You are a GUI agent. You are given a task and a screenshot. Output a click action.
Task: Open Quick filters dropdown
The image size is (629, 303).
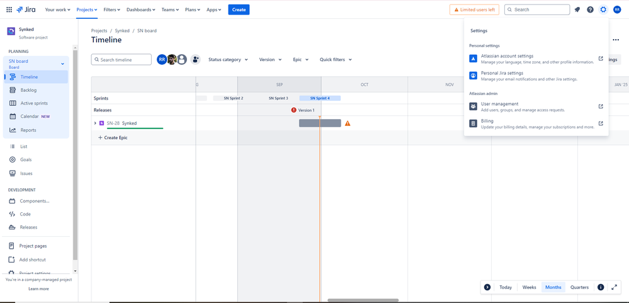click(336, 59)
